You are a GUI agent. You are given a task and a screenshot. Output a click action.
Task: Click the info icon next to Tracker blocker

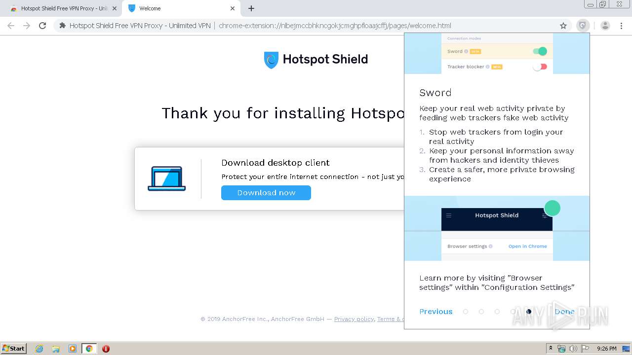coord(488,67)
